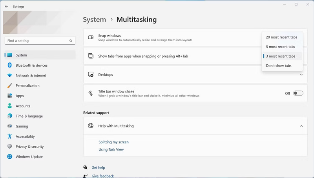Click the Personalization paintbrush icon
This screenshot has height=178, width=314.
pyautogui.click(x=9, y=86)
